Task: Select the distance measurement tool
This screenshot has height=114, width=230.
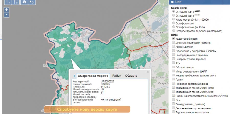Action: click(x=8, y=2)
